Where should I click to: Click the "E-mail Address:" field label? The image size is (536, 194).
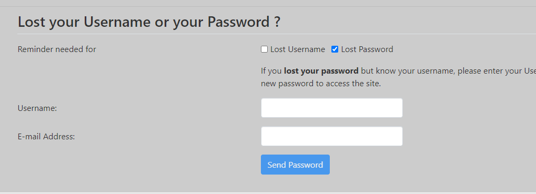tap(46, 137)
